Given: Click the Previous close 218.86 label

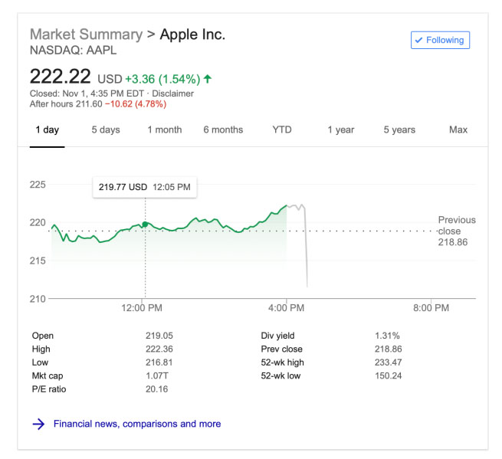Looking at the screenshot, I should (457, 231).
